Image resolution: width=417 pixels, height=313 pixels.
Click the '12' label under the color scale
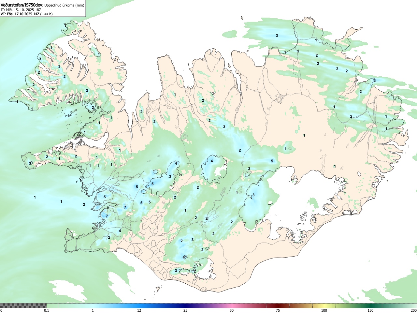pyautogui.click(x=139, y=310)
